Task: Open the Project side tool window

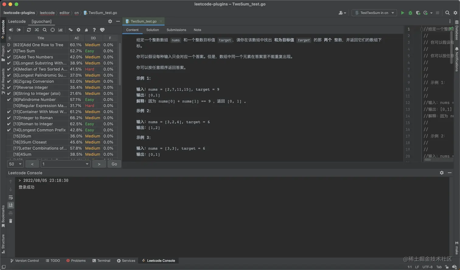Action: point(3,53)
